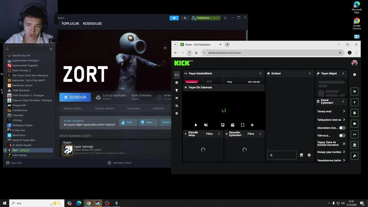Image resolution: width=368 pixels, height=207 pixels.
Task: Expand Yavaş mod options
Action: tap(344, 111)
